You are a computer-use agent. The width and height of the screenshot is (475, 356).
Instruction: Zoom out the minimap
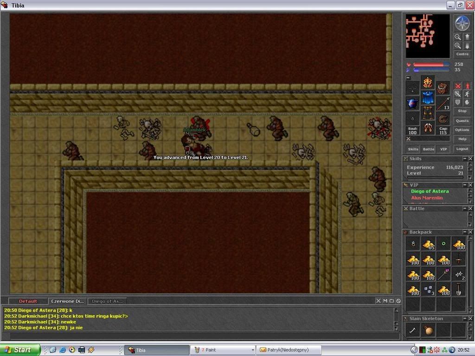click(x=457, y=37)
